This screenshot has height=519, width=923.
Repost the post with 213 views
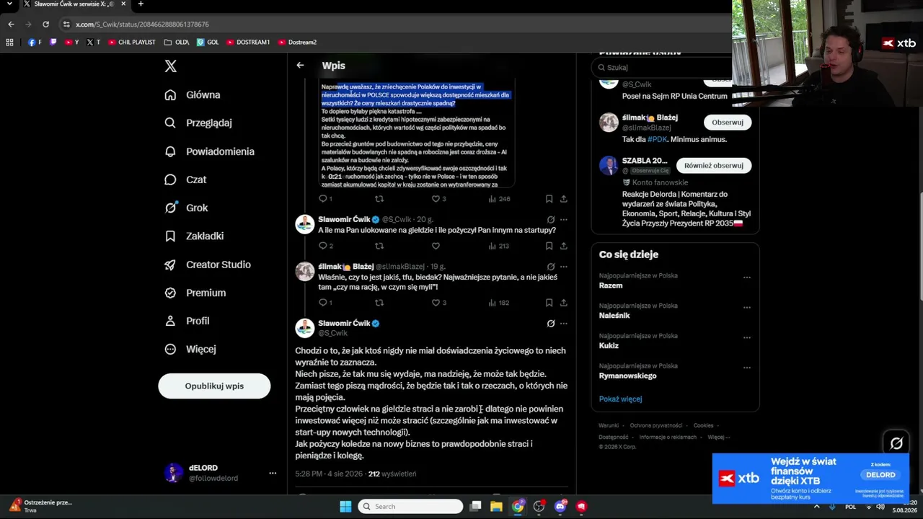coord(379,246)
